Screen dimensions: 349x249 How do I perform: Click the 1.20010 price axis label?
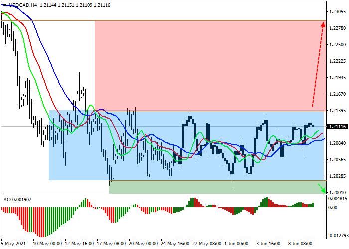tap(338, 192)
